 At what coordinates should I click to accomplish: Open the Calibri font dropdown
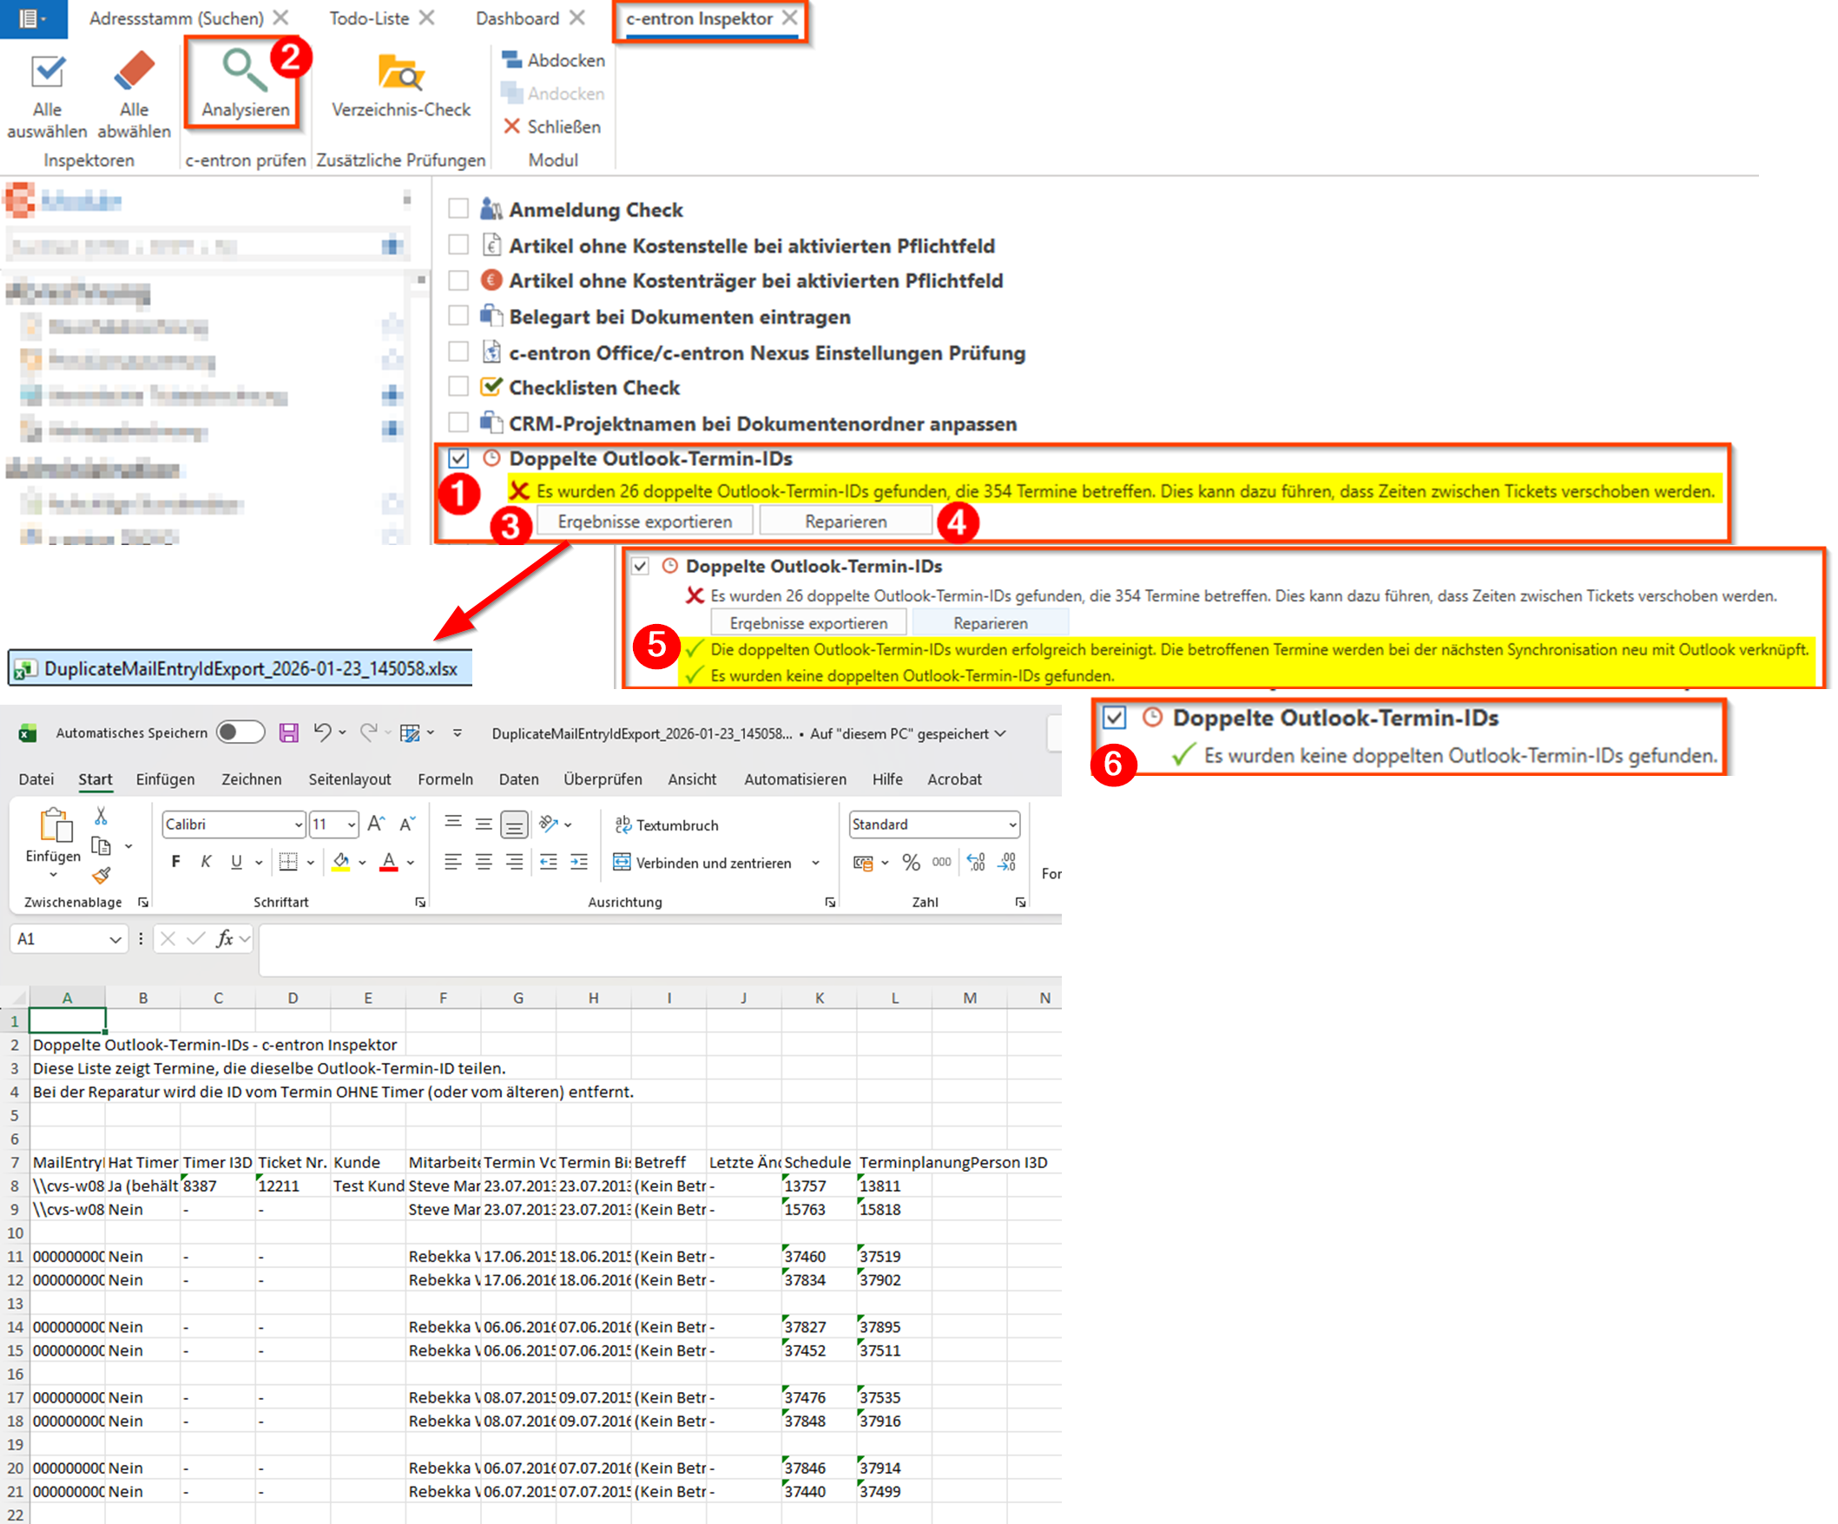[x=299, y=824]
